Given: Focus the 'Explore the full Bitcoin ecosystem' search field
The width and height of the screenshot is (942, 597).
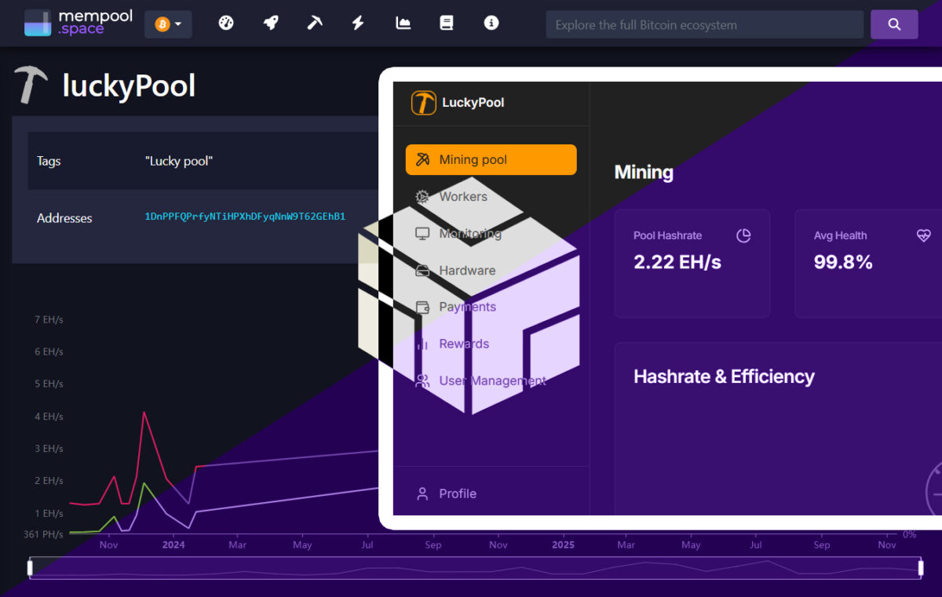Looking at the screenshot, I should tap(704, 24).
